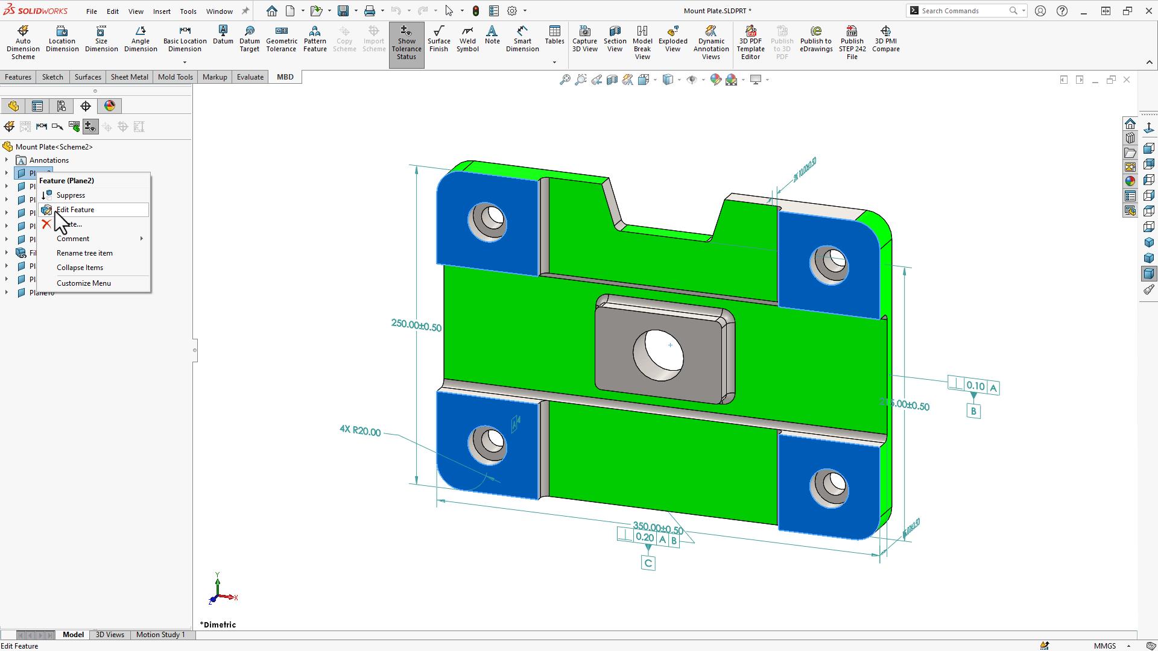
Task: Click inside the Search Commands field
Action: pos(962,10)
